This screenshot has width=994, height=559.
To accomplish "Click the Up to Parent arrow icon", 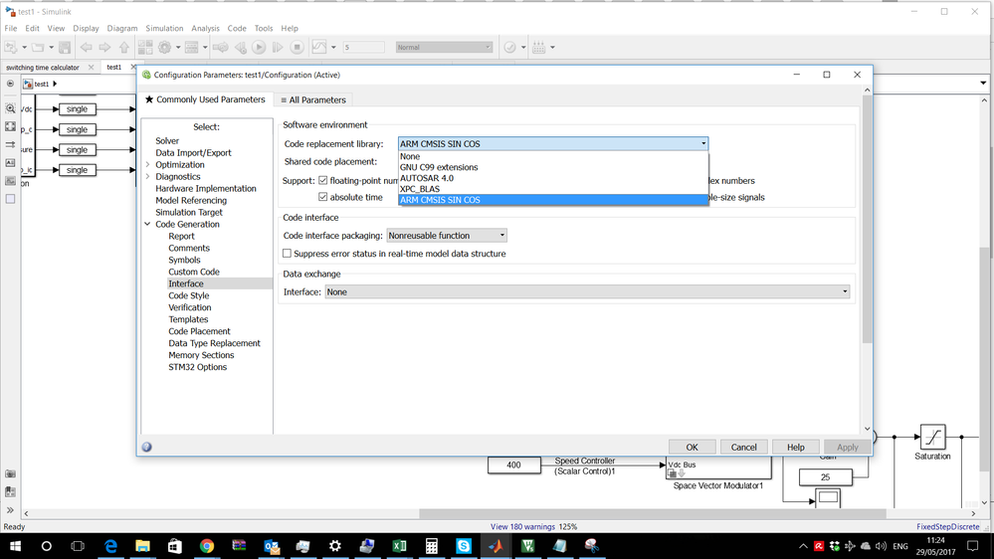I will click(x=124, y=47).
